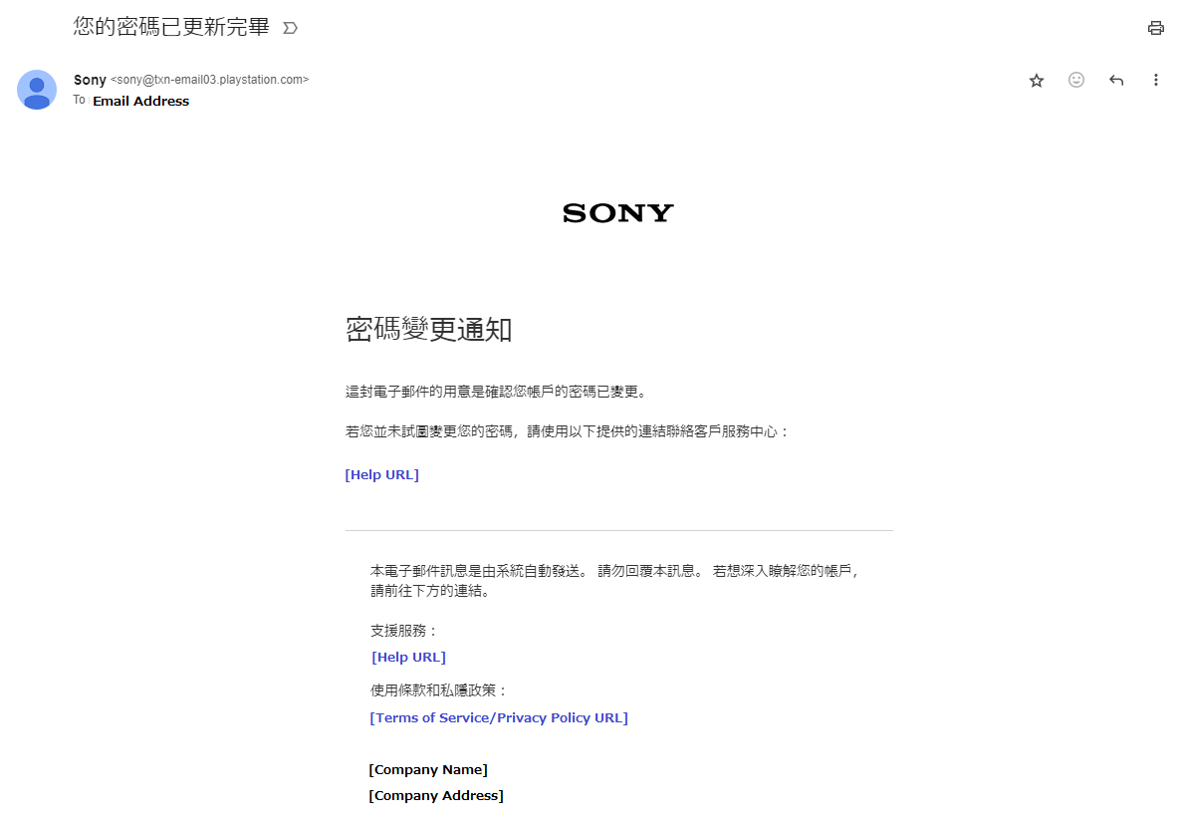
Task: Reply to the Sony email
Action: 1115,80
